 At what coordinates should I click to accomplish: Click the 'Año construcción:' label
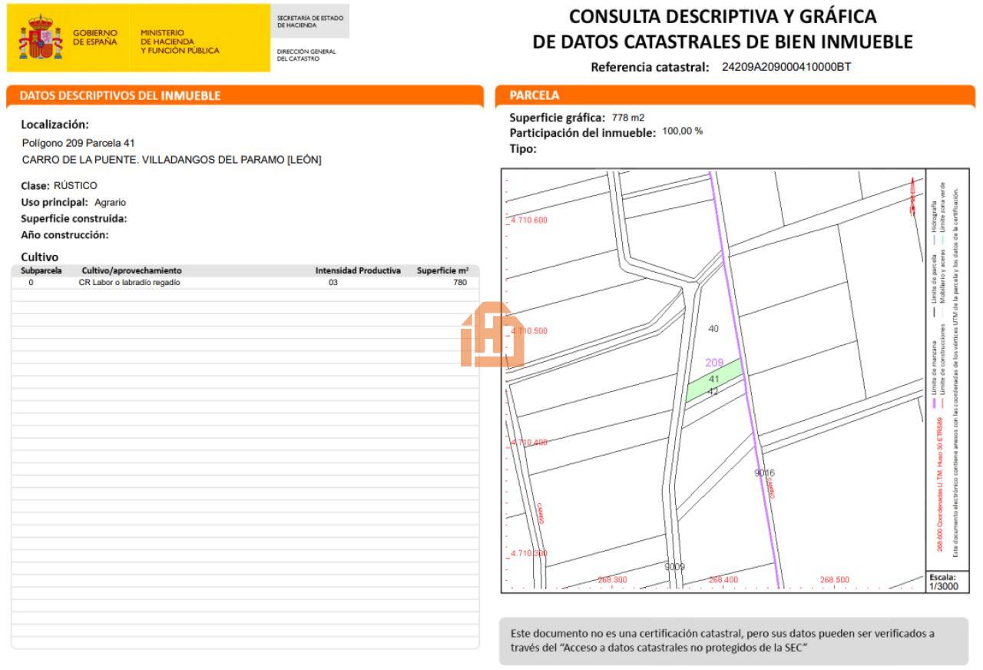pyautogui.click(x=65, y=235)
